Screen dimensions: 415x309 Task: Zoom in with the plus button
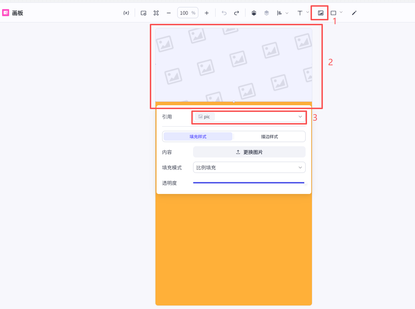tap(207, 13)
